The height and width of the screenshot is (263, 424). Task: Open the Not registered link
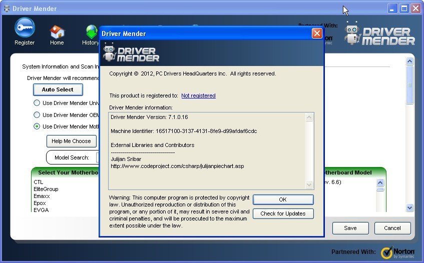pos(198,95)
